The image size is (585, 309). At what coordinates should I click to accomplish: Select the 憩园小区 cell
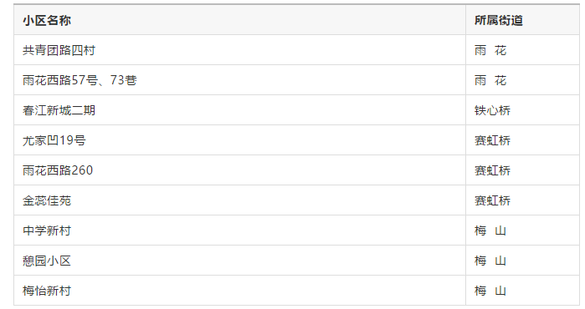pos(239,261)
